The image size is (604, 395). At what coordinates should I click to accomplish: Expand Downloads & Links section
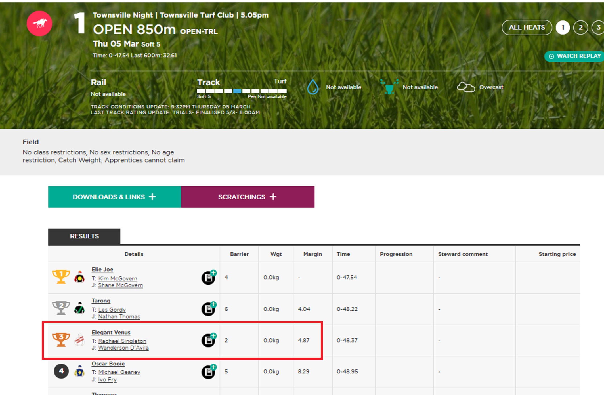[114, 197]
